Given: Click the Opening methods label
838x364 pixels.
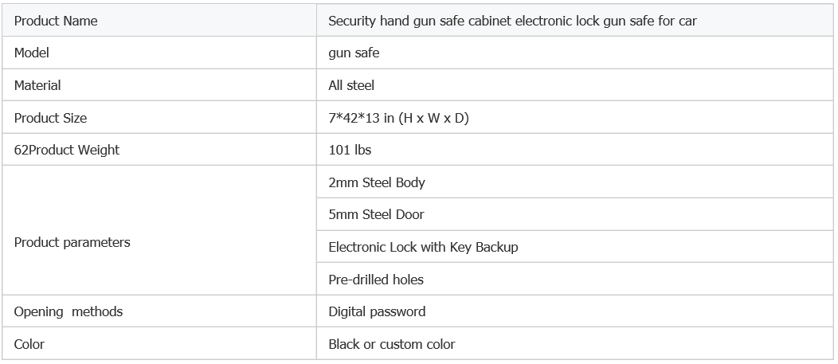Looking at the screenshot, I should tap(69, 311).
